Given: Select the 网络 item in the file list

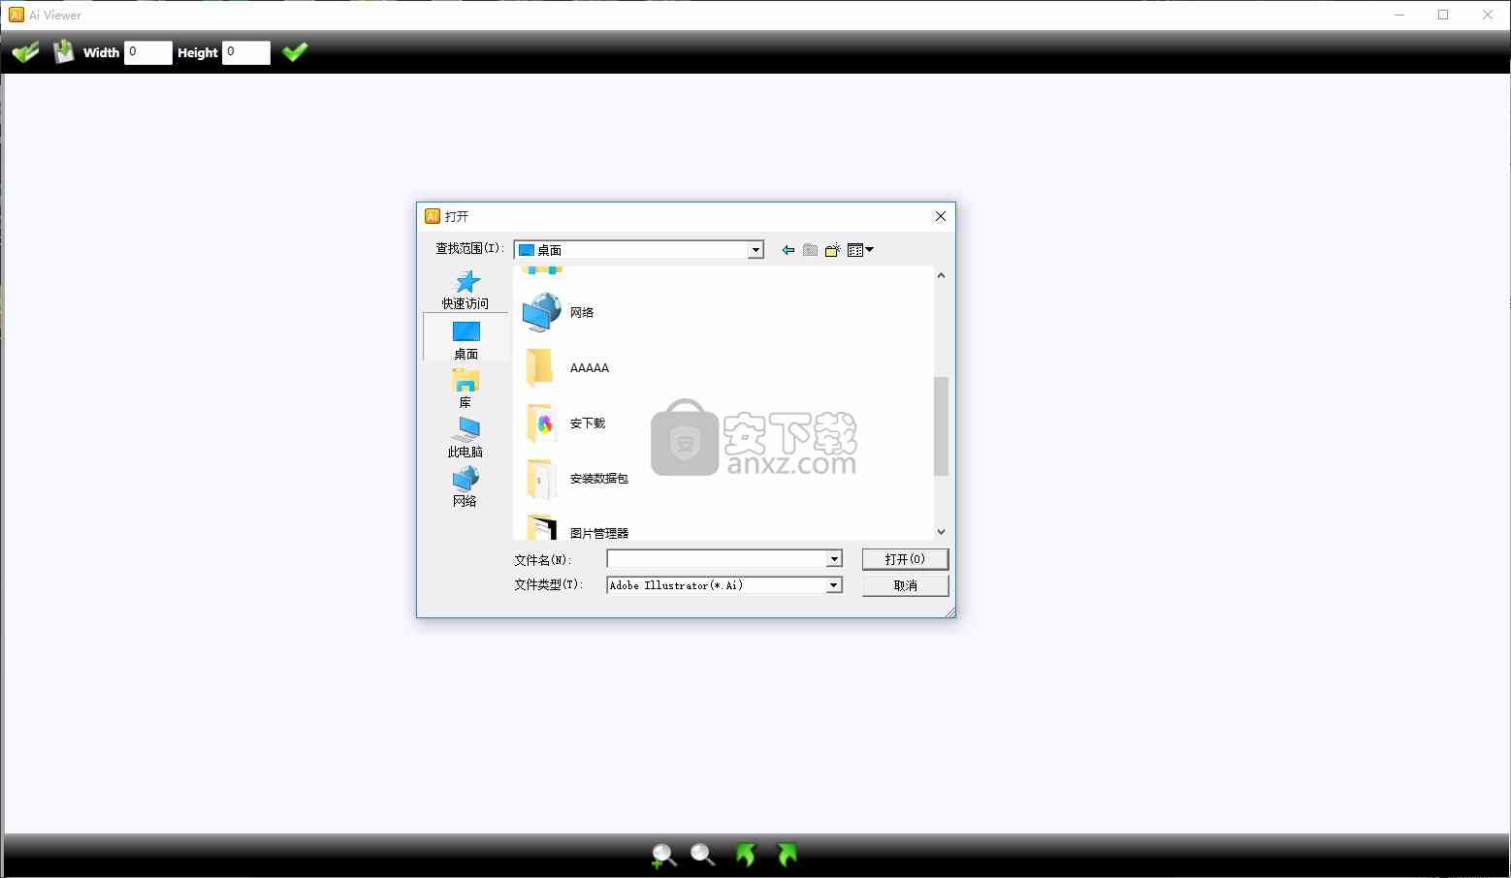Looking at the screenshot, I should coord(559,313).
